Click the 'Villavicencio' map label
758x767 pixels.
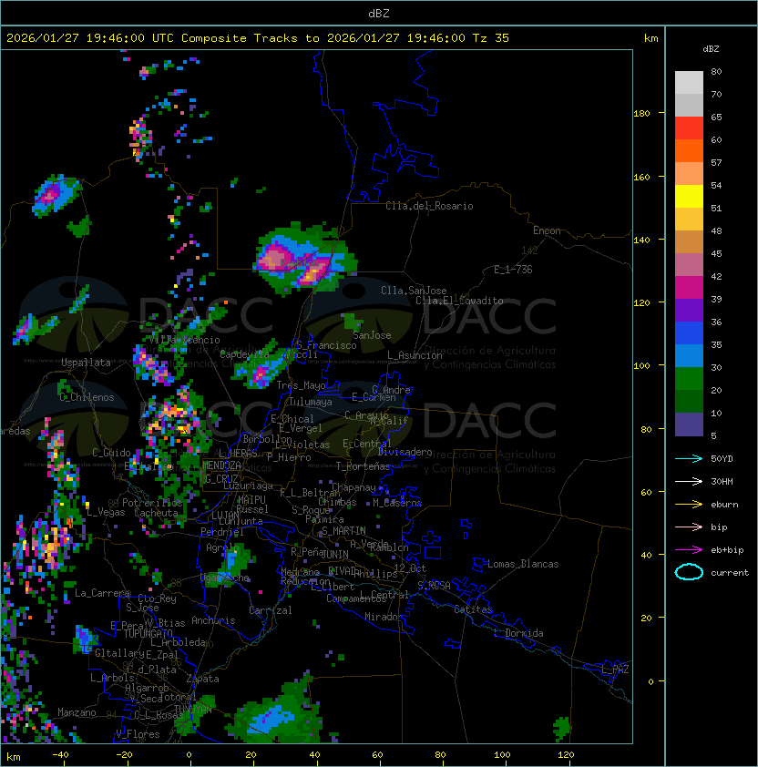coord(184,340)
